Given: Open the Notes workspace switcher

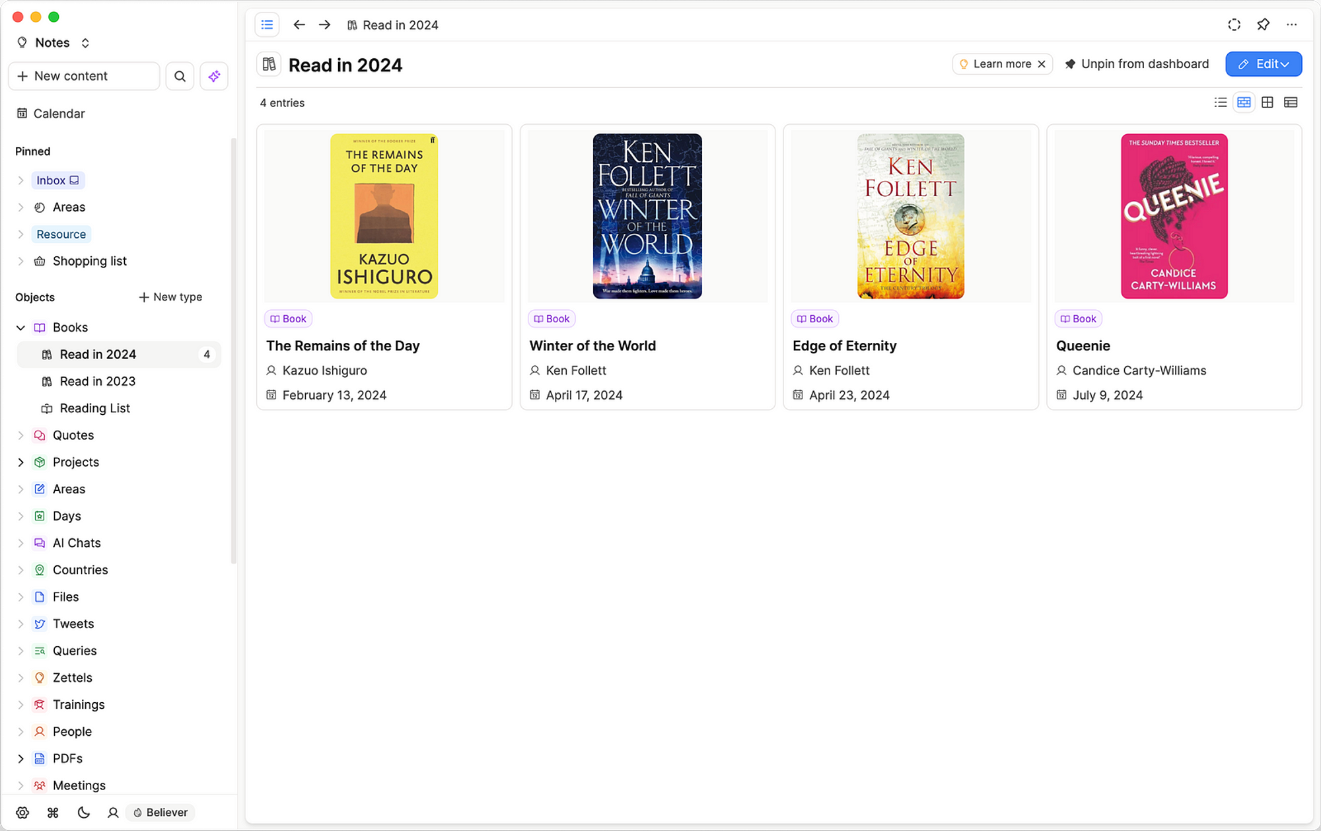Looking at the screenshot, I should point(54,43).
